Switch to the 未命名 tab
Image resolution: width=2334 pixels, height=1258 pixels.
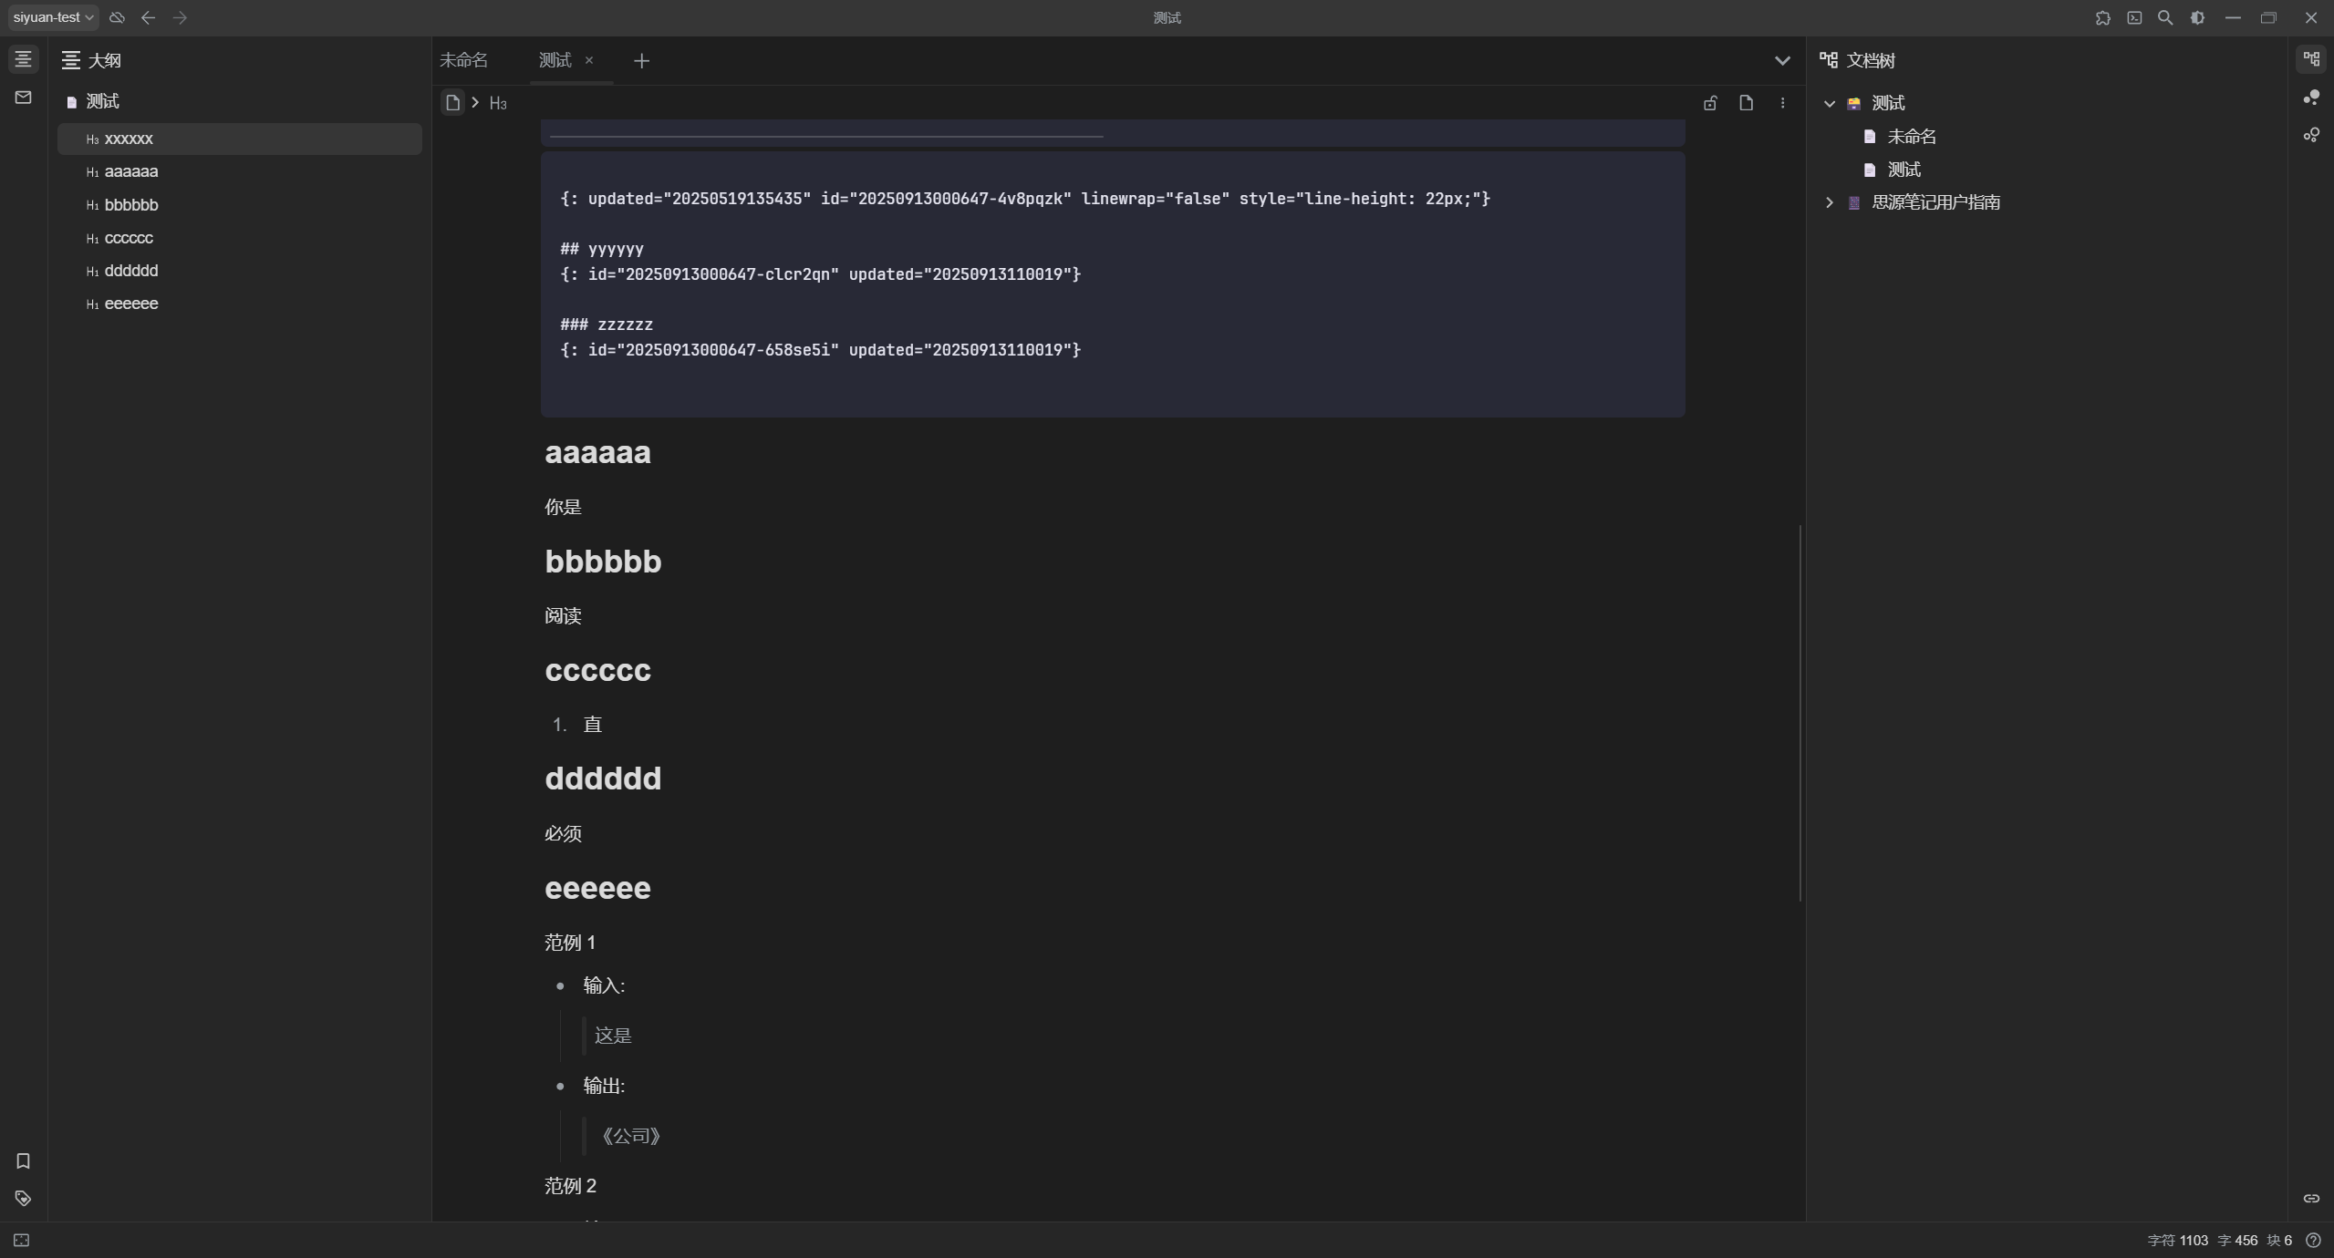click(x=463, y=60)
